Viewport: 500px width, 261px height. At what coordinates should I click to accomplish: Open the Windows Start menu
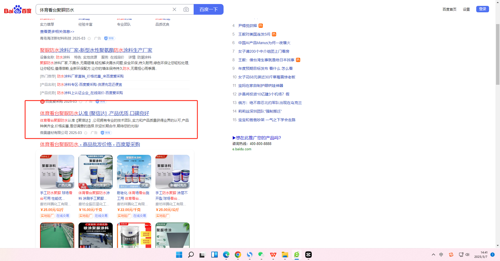pos(179,255)
